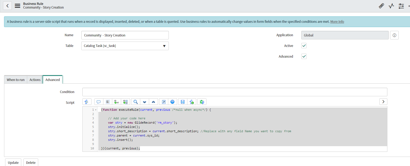Click the save disk icon in script toolbar
This screenshot has width=410, height=166.
pos(183,102)
